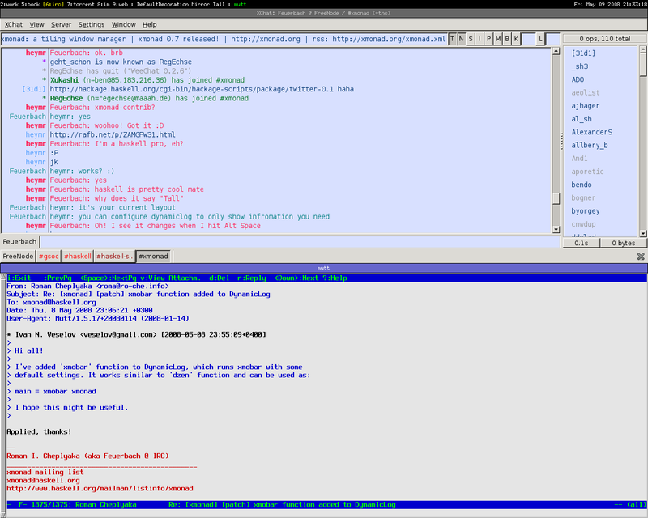Select user allbery_b in the user list
Image resolution: width=648 pixels, height=518 pixels.
590,146
